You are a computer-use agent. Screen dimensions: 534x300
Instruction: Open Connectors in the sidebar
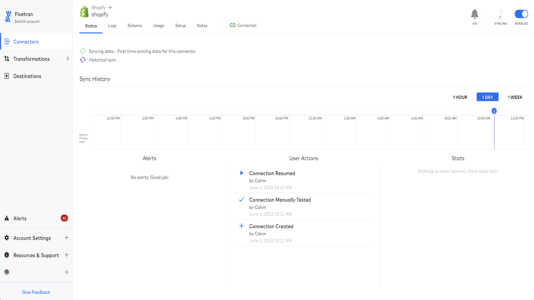[x=36, y=42]
